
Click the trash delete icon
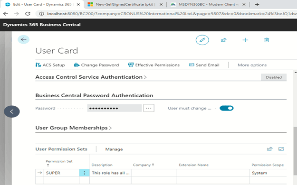267,40
